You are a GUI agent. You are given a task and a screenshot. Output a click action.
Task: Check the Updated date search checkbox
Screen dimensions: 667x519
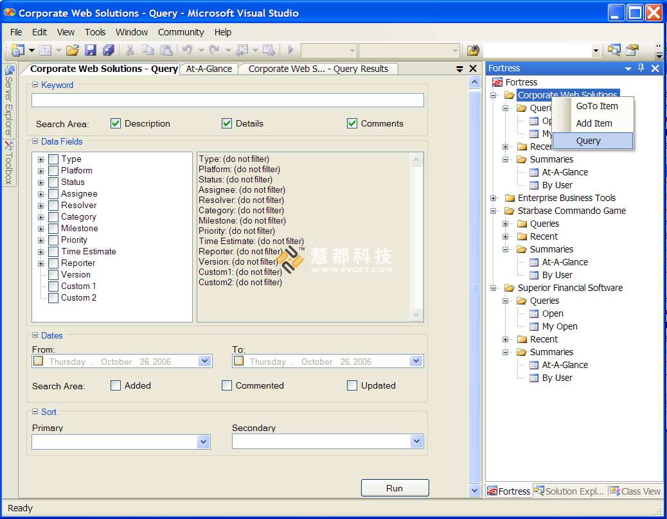point(351,385)
